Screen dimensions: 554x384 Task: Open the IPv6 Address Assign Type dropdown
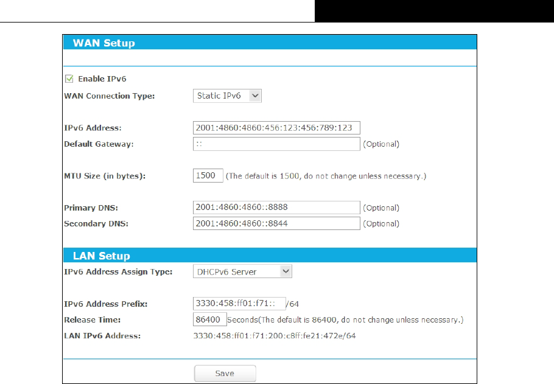point(242,271)
